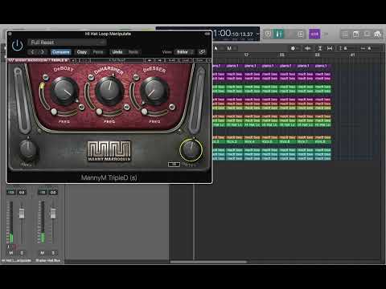The image size is (386, 289).
Task: Click the Waves logo in plugin toolbar
Action: point(11,60)
